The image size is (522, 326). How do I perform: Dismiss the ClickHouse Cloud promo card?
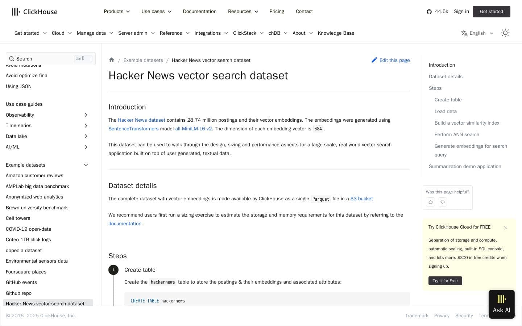tap(506, 228)
